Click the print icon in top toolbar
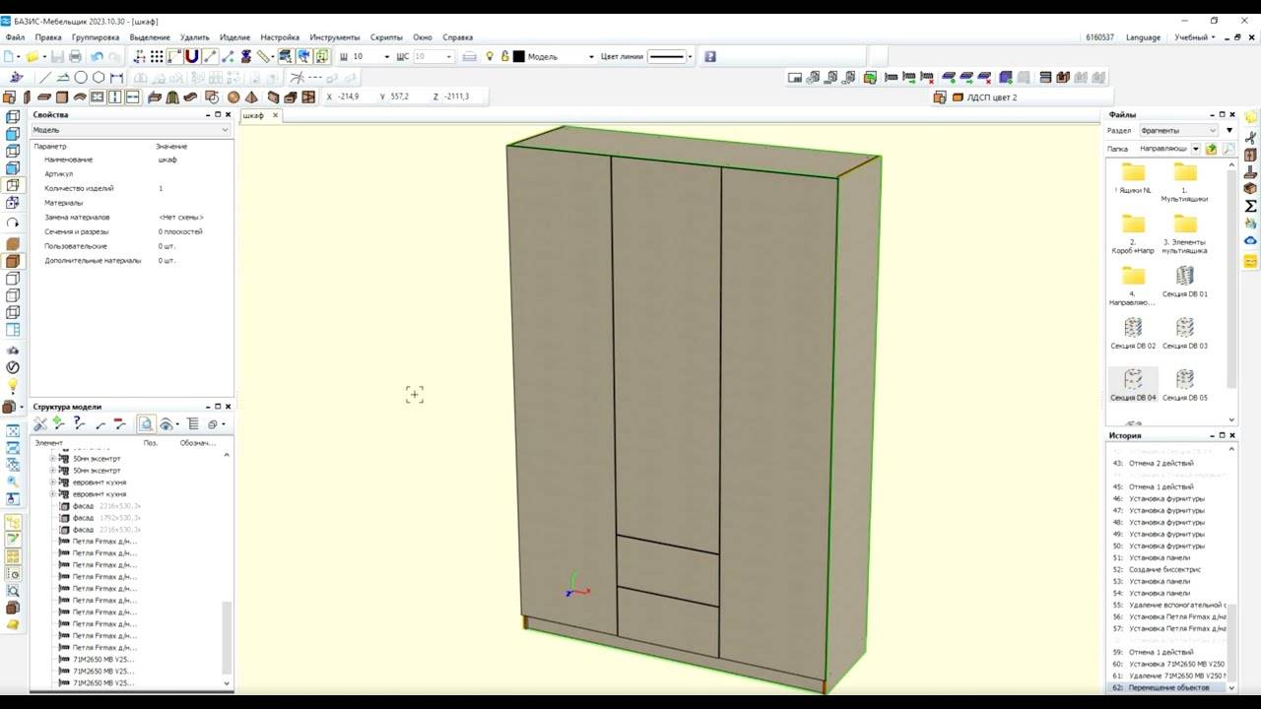 [75, 57]
